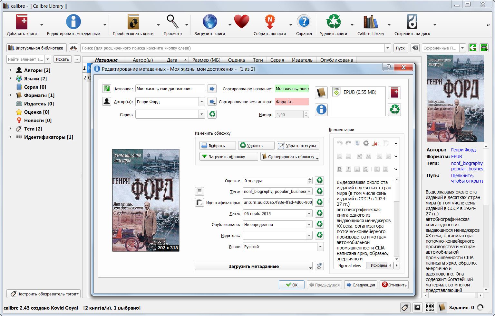Open the manage authors person icon
495x316 pixels.
(x=107, y=102)
